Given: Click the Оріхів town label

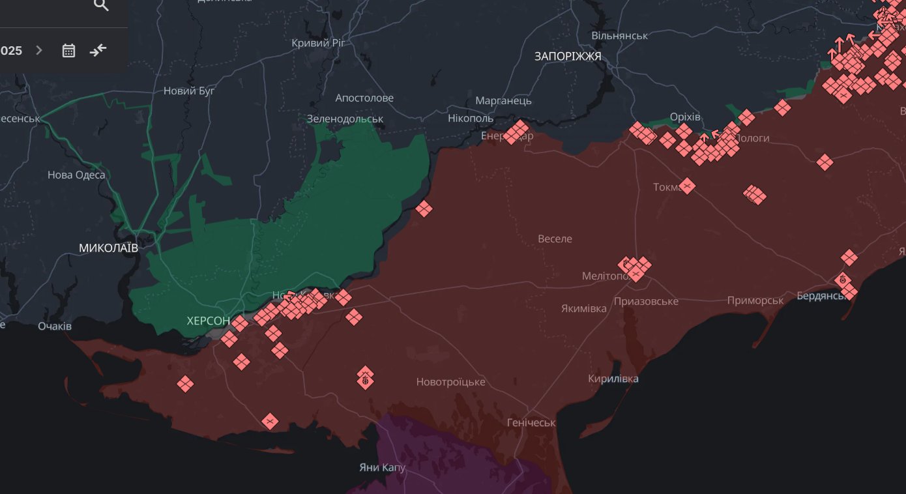Looking at the screenshot, I should pos(685,117).
